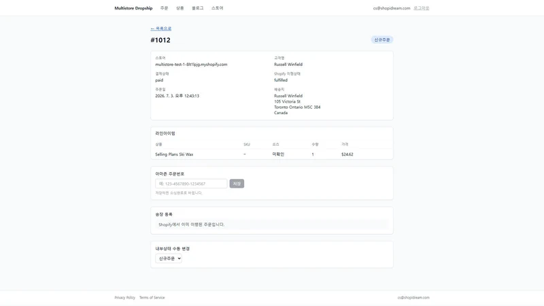544x306 pixels.
Task: Open the Multistore Dropship home link
Action: tap(133, 8)
